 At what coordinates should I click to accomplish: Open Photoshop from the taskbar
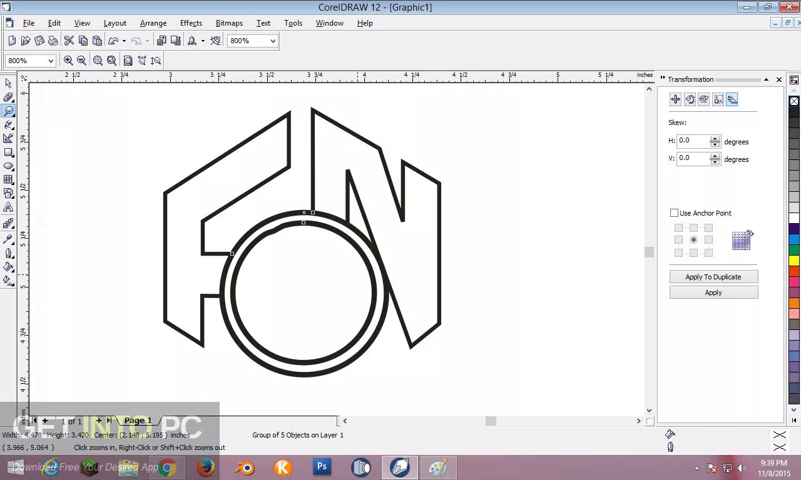(322, 467)
